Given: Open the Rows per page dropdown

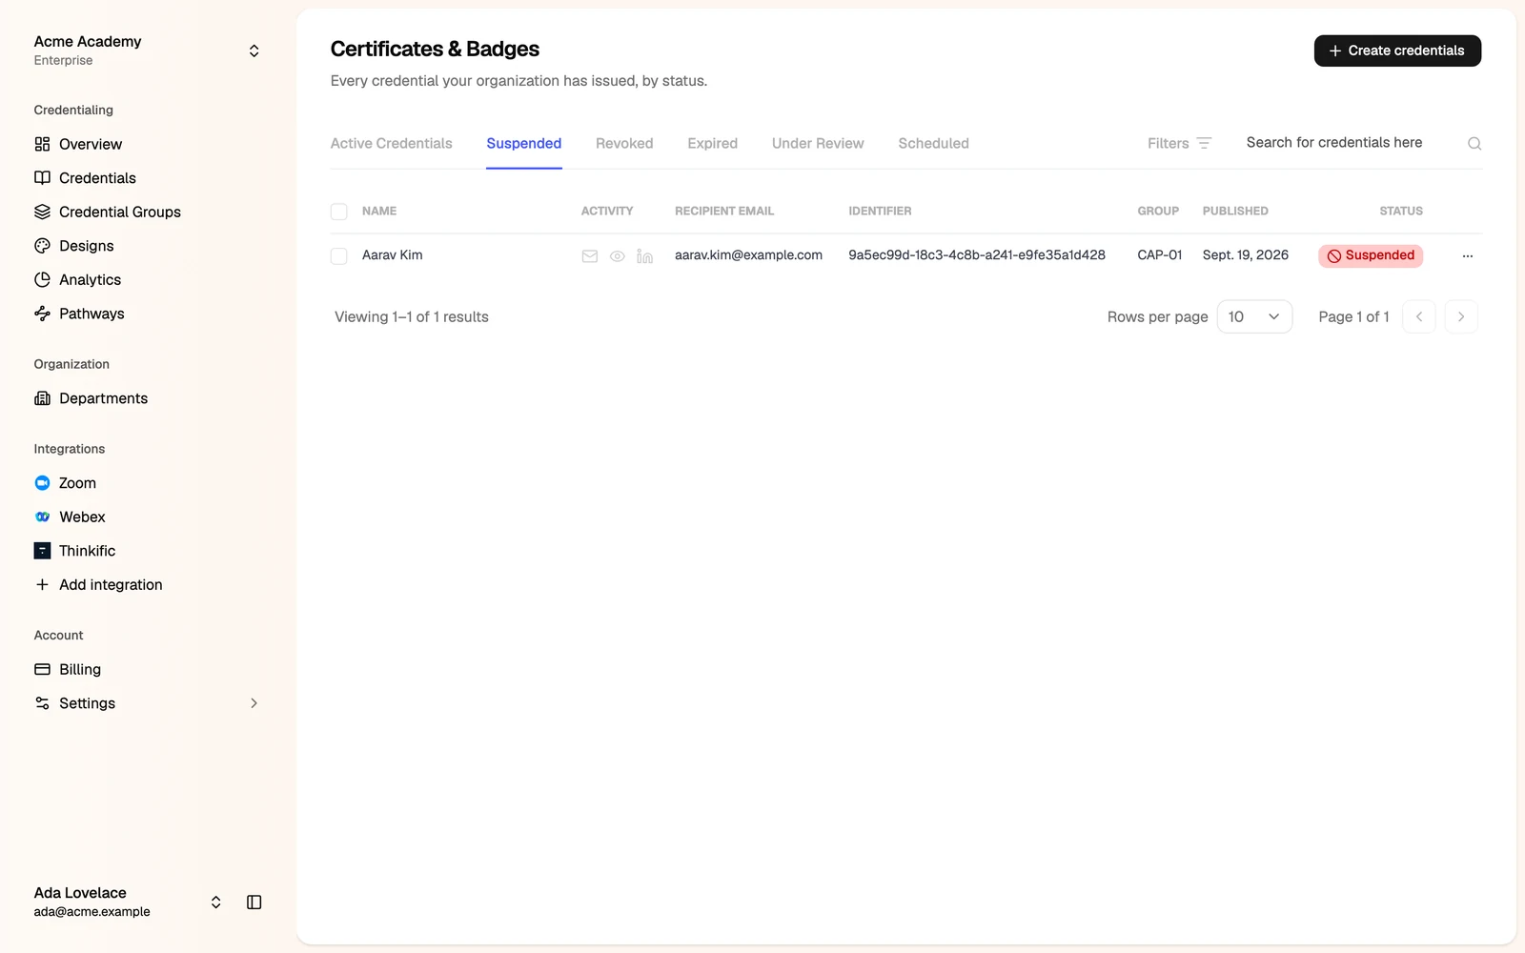Looking at the screenshot, I should pyautogui.click(x=1254, y=316).
